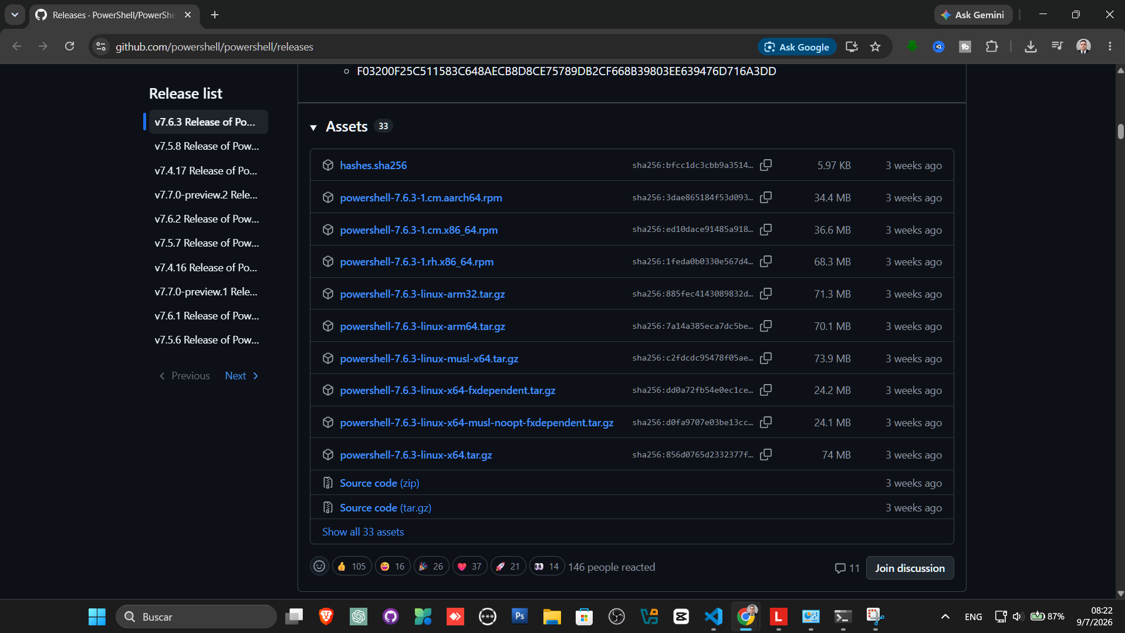Viewport: 1125px width, 633px height.
Task: Open Visual Studio Code from taskbar
Action: [714, 617]
